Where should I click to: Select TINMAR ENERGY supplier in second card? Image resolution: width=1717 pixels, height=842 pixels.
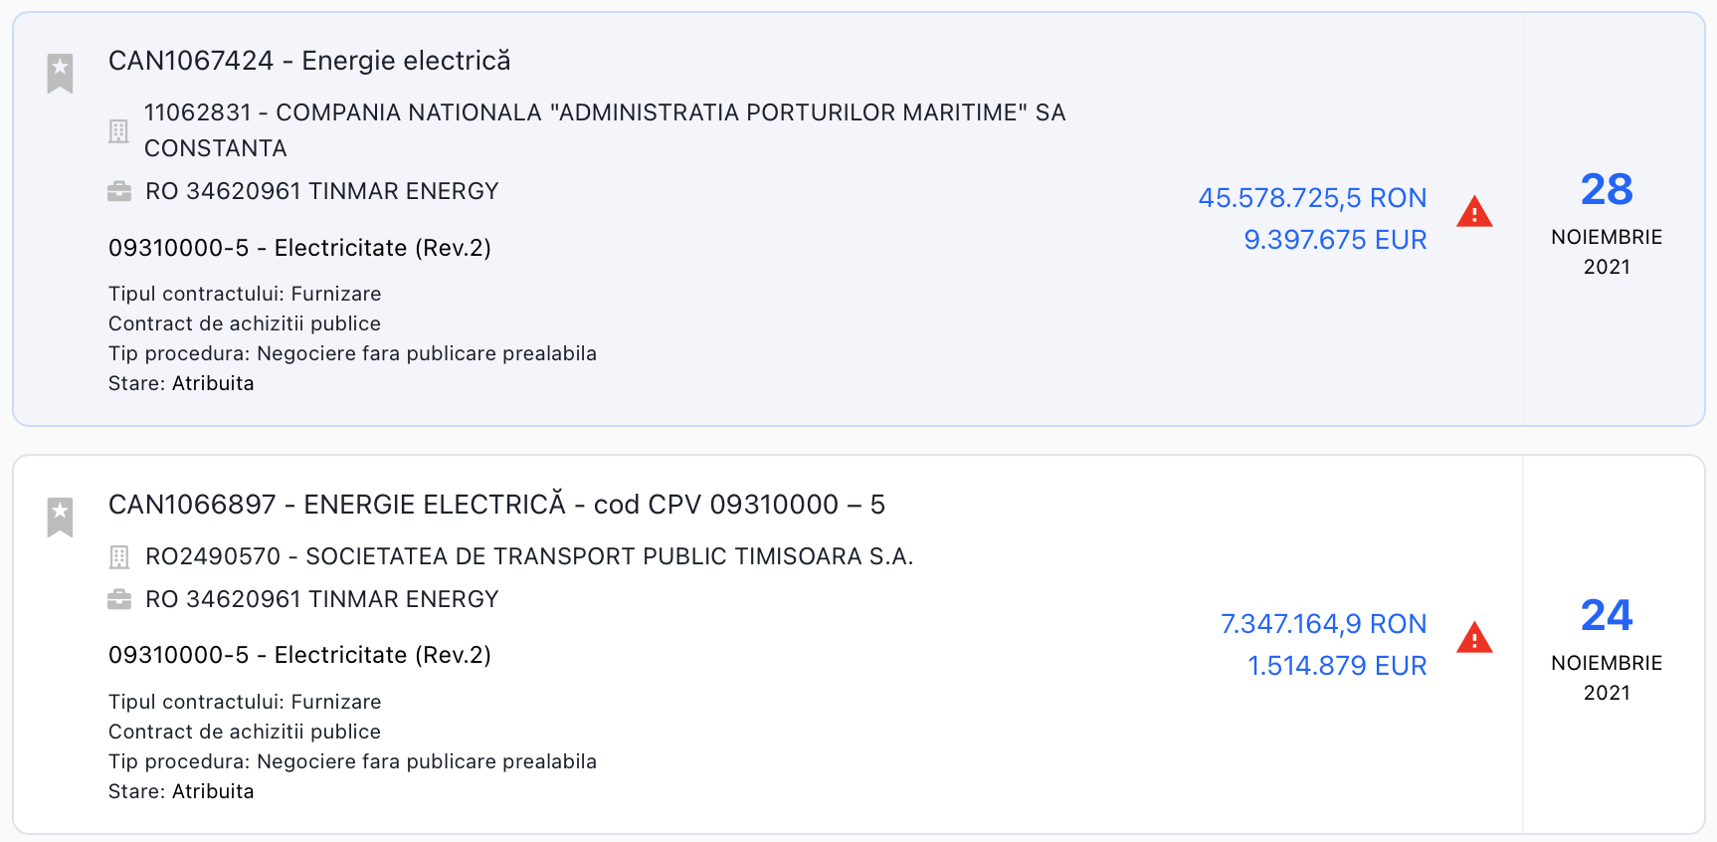coord(322,599)
